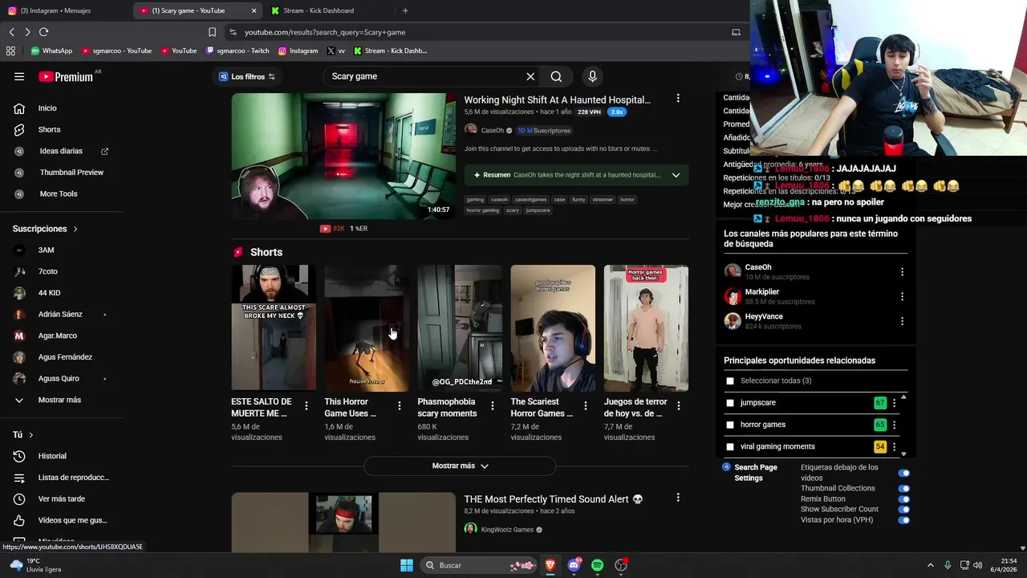Open options for The Scariest Horror Games short
This screenshot has height=578, width=1027.
(585, 406)
